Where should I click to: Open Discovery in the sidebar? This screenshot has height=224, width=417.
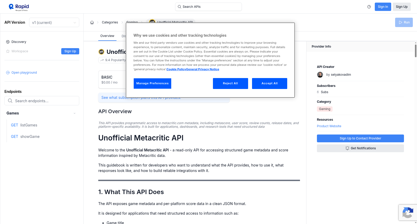click(x=19, y=42)
